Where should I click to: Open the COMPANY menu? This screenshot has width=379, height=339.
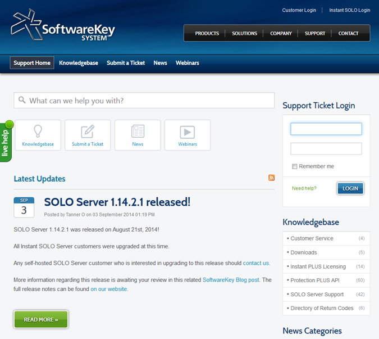tap(281, 33)
